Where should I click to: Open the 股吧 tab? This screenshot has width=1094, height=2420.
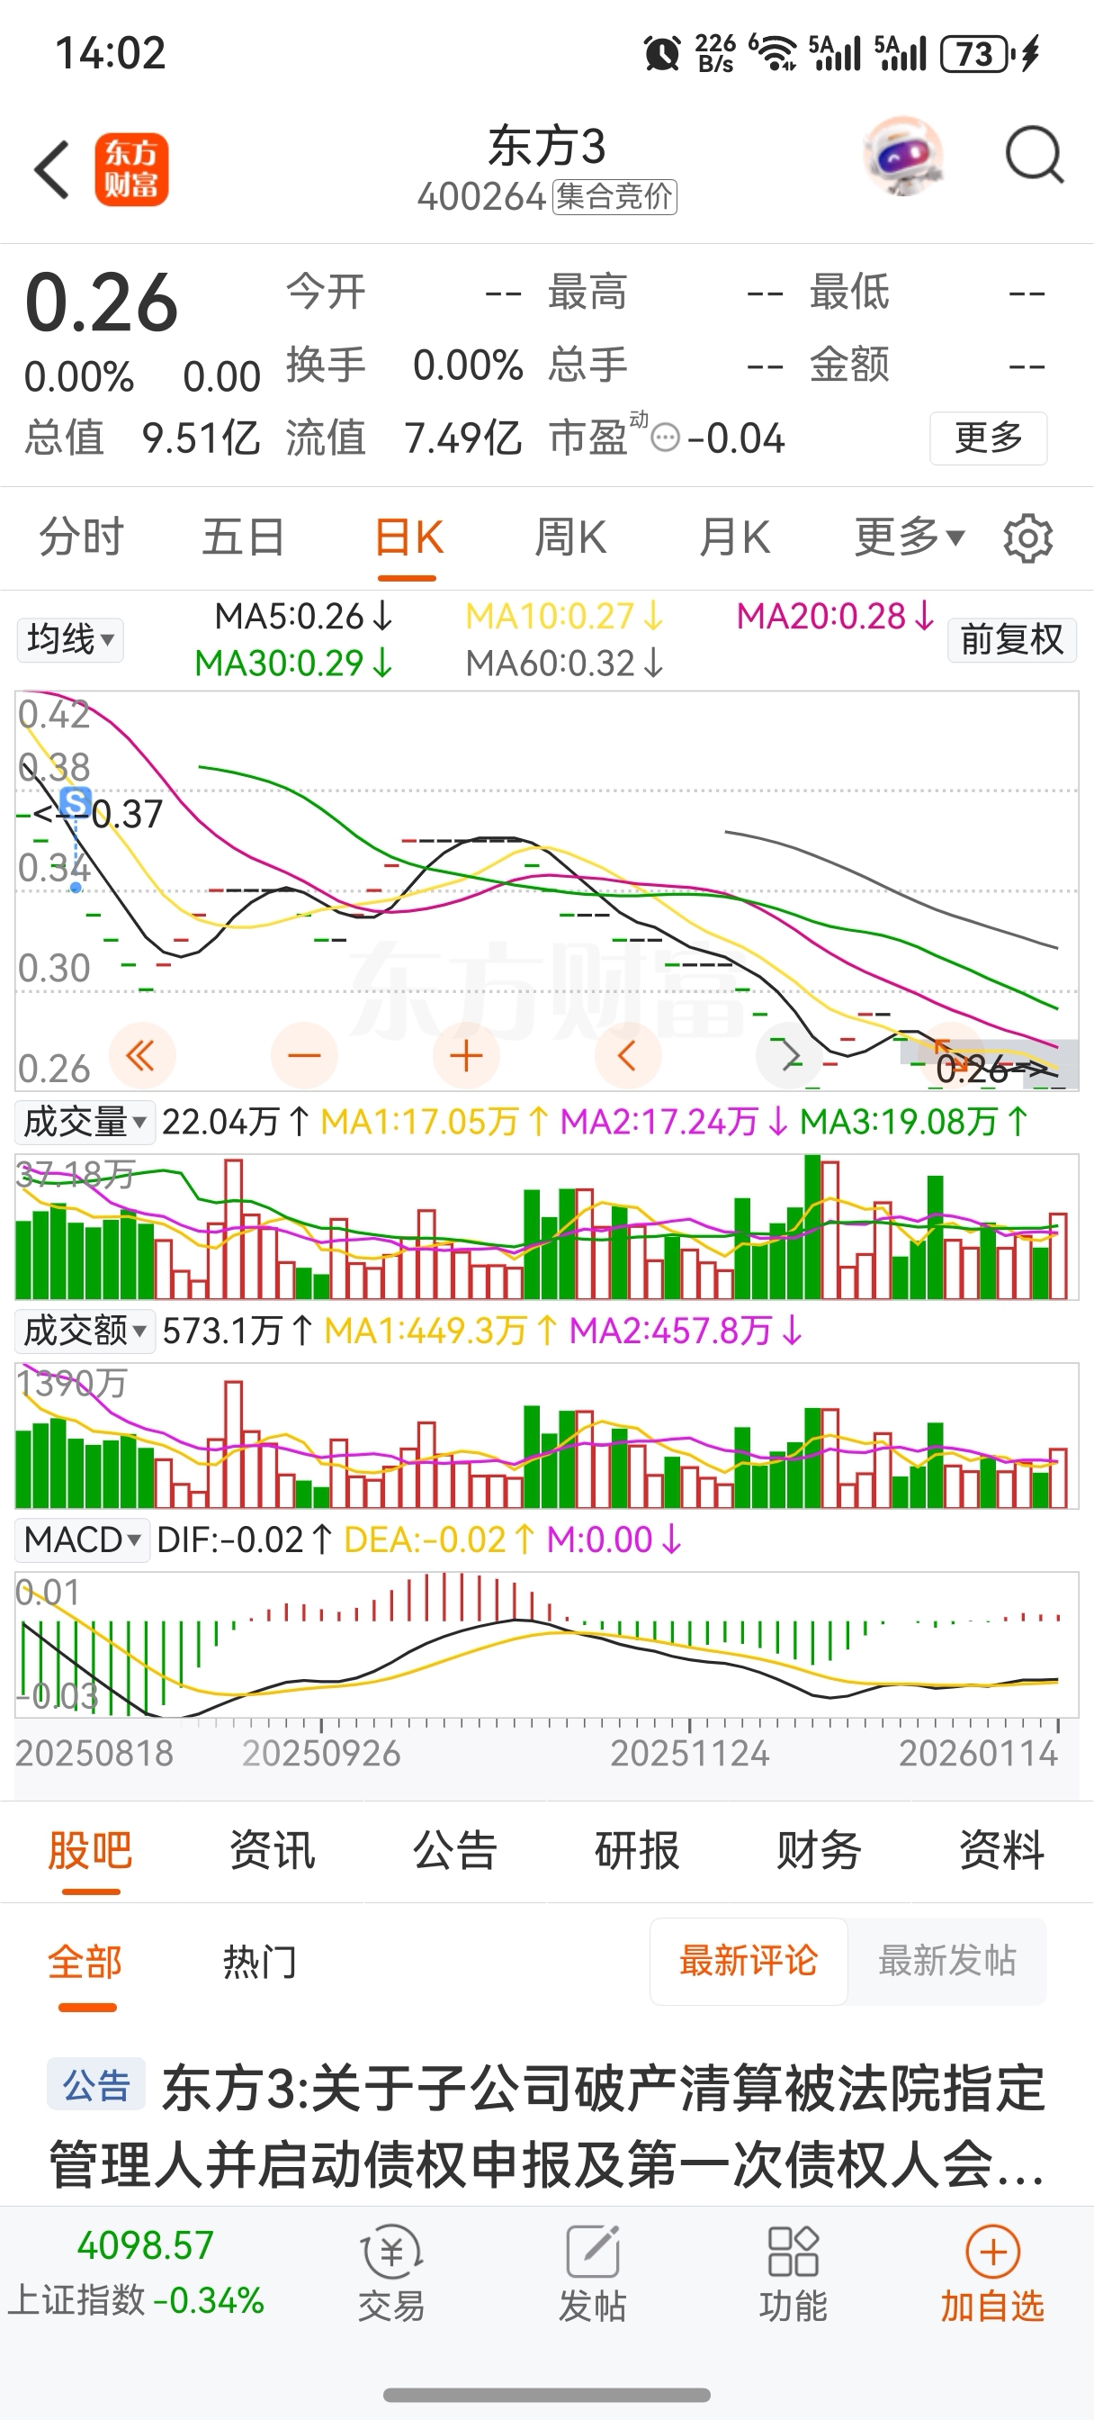[90, 1851]
